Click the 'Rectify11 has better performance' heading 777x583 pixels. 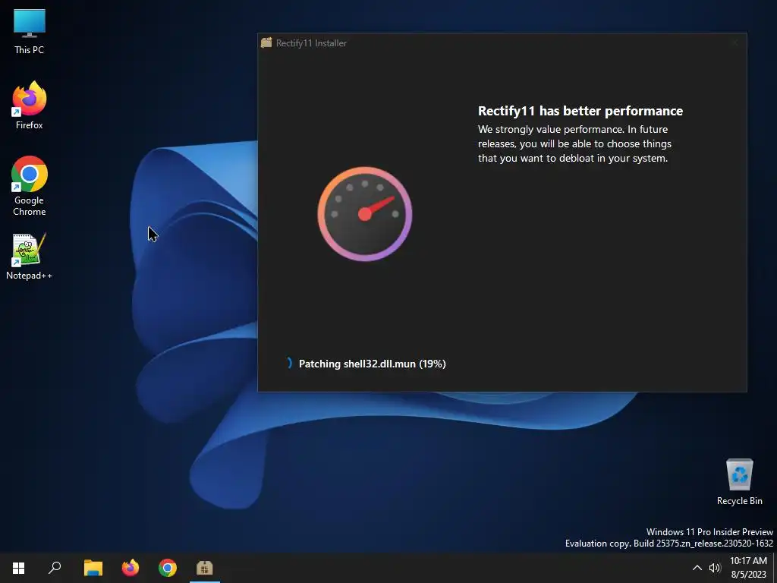coord(580,111)
